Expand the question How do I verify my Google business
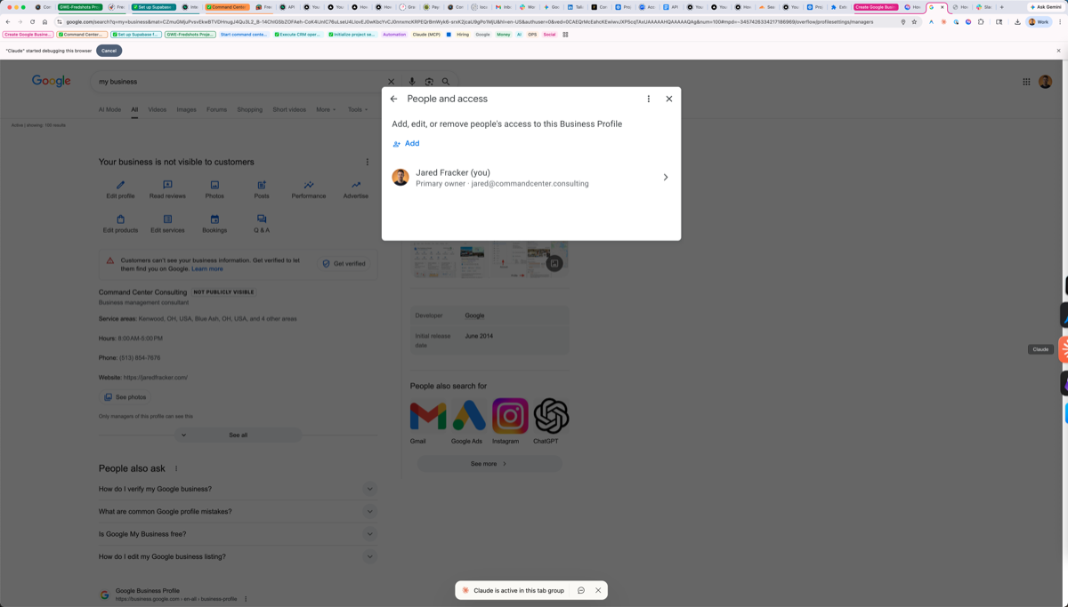The image size is (1068, 607). (369, 488)
